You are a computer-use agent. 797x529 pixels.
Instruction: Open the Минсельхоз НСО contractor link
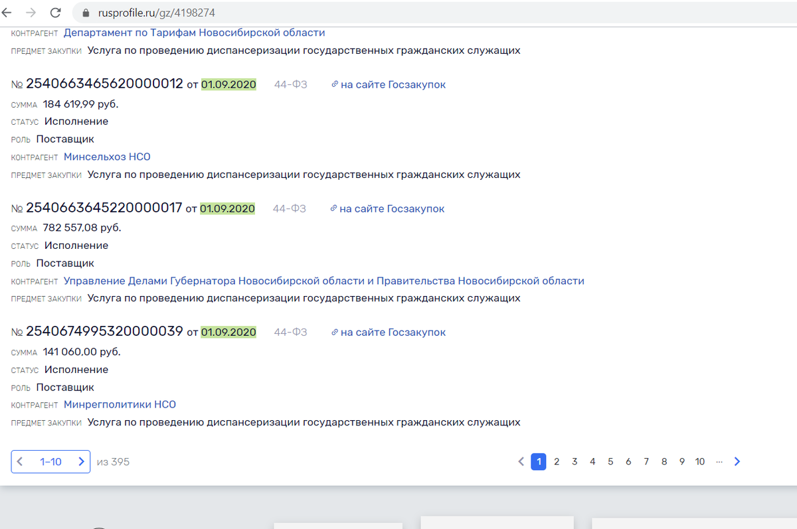(x=107, y=157)
